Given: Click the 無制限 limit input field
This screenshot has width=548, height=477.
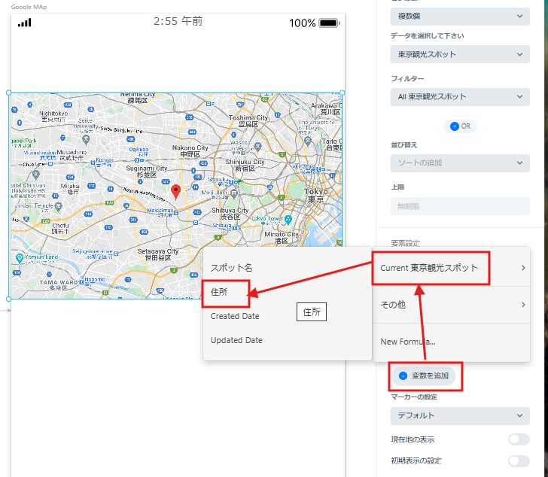Looking at the screenshot, I should point(460,206).
